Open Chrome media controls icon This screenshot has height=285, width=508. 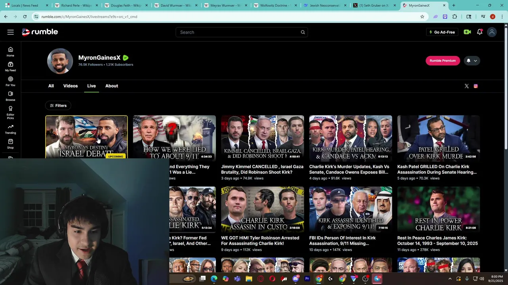tap(483, 17)
